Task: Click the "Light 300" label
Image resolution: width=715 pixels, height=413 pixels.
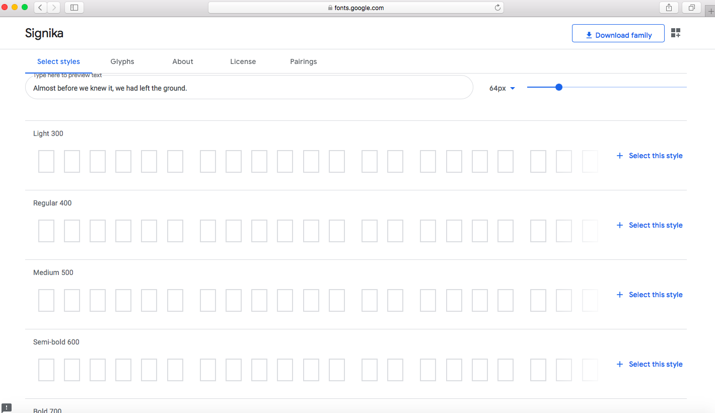Action: point(48,133)
